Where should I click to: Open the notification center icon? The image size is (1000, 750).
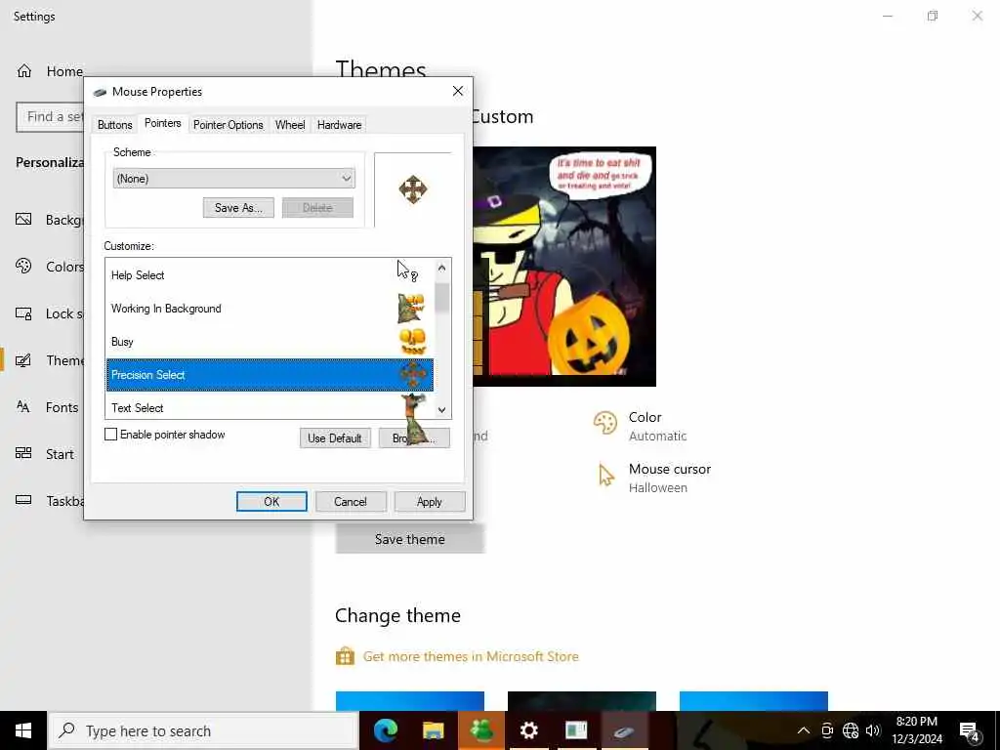point(970,731)
